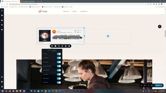Open the Windows Start menu
The width and height of the screenshot is (166, 93).
(3, 91)
